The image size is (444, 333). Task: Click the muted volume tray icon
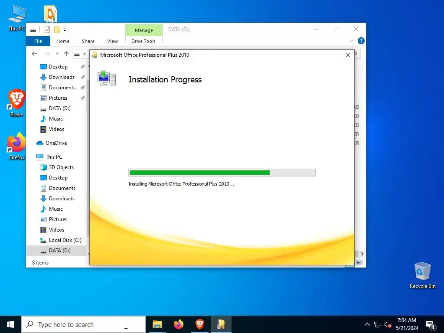click(388, 324)
